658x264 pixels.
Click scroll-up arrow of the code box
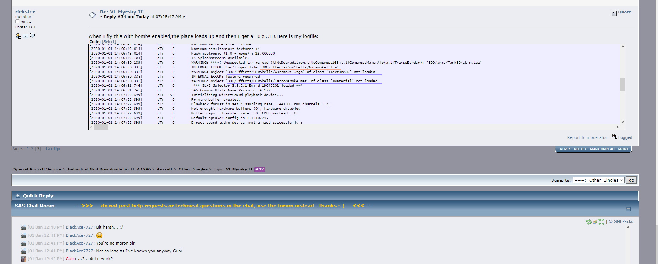click(x=623, y=47)
